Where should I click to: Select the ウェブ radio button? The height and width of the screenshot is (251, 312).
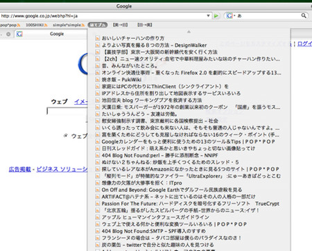66,136
